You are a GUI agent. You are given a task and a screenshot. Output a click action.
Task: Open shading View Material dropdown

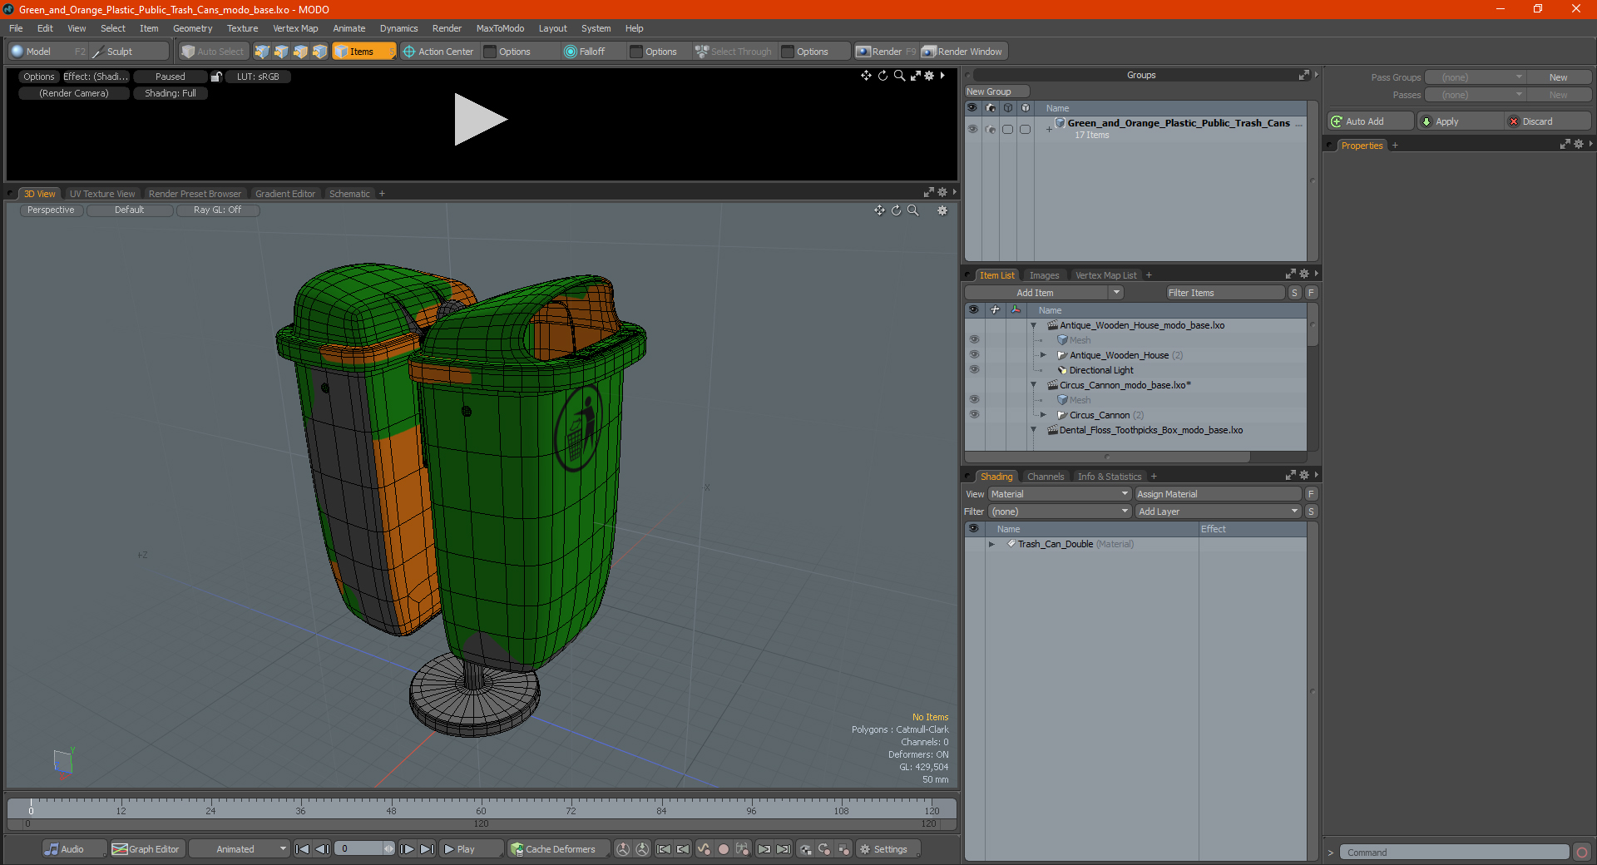pos(1060,494)
